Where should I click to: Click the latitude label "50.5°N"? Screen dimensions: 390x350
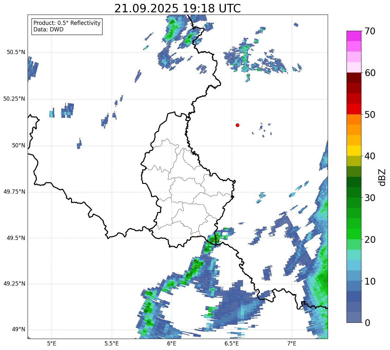[x=16, y=52]
